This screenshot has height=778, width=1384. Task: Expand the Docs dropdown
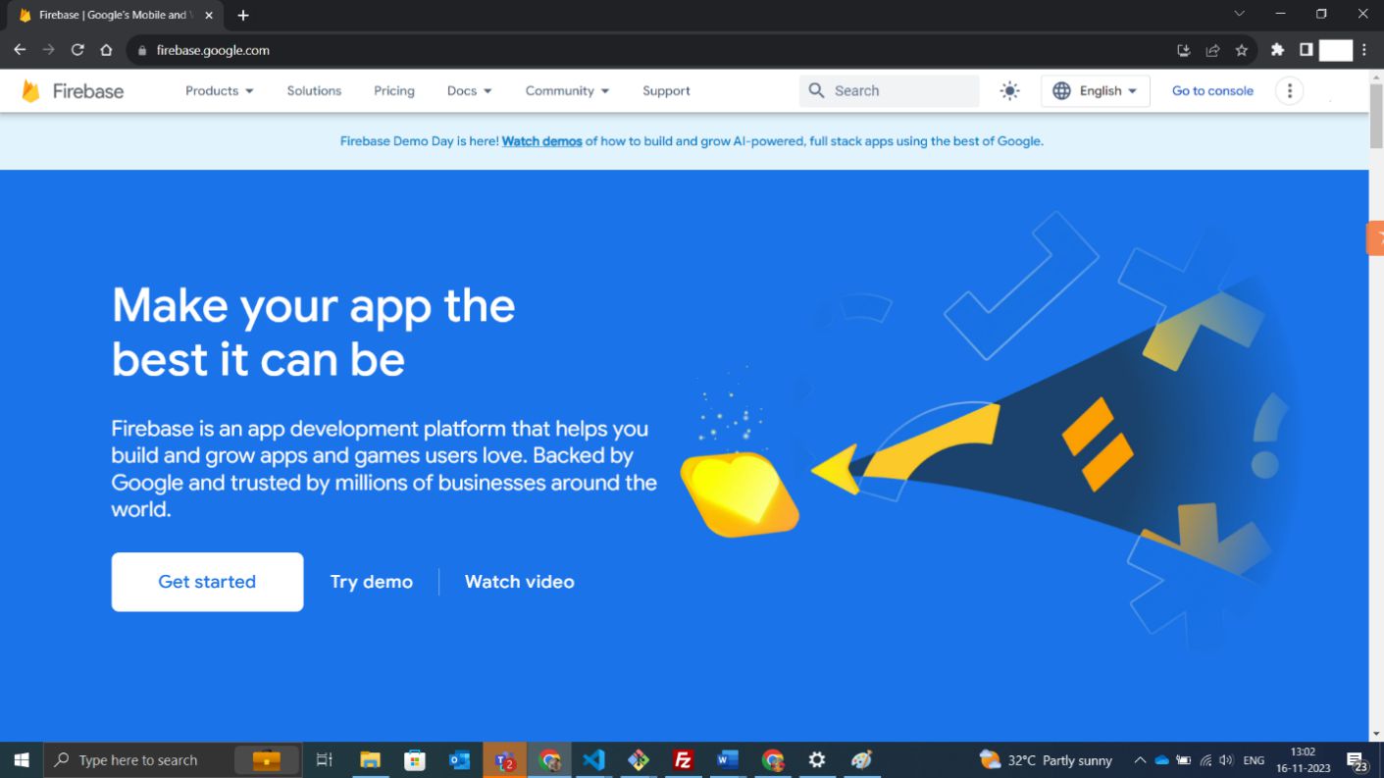470,90
